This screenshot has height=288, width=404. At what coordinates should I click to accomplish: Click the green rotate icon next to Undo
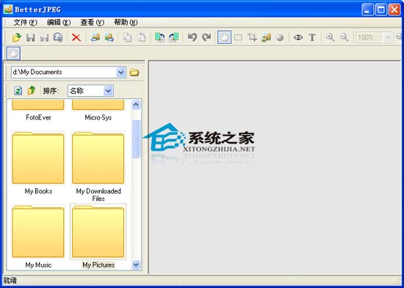click(x=174, y=37)
